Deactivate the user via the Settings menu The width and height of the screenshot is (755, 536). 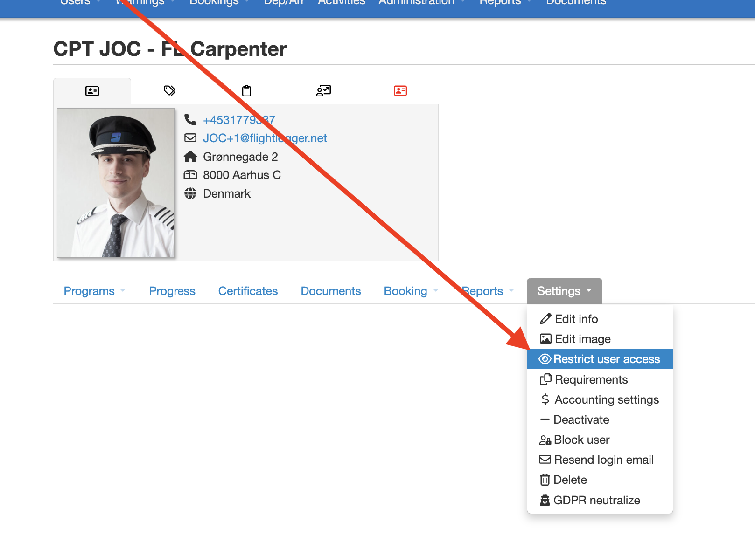point(581,419)
